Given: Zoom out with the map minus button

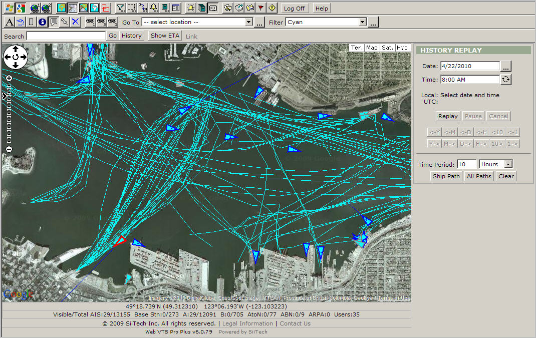Looking at the screenshot, I should coord(9,149).
